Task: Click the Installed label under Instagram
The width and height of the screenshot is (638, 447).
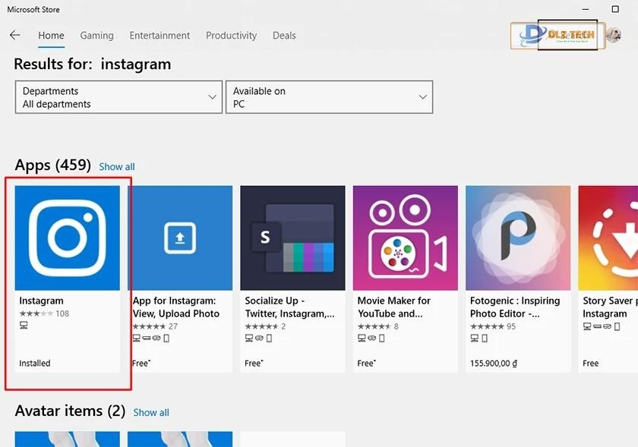Action: pos(34,363)
